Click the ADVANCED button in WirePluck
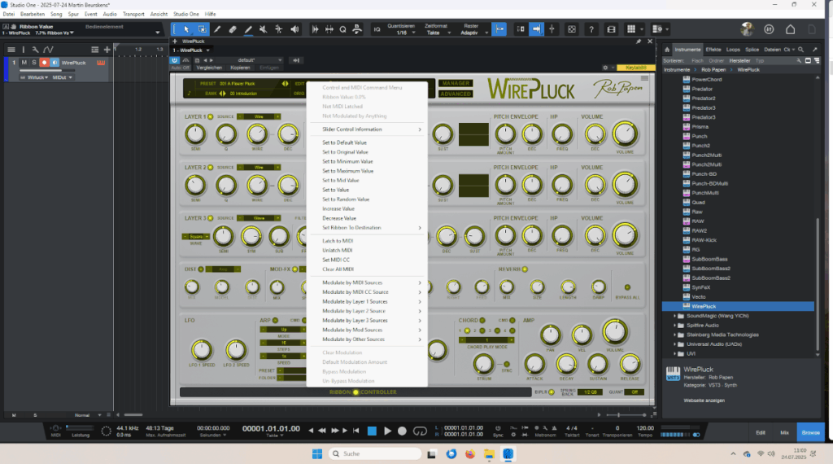 tap(456, 94)
